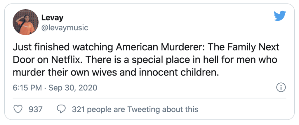Open Levay's profile picture

26,22
